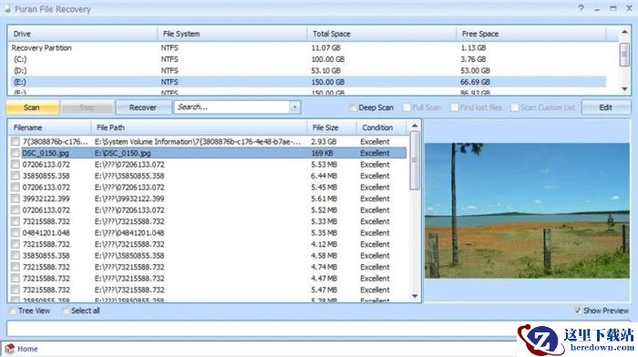Select the Recovery Partition drive row
638x357 pixels.
coord(307,47)
